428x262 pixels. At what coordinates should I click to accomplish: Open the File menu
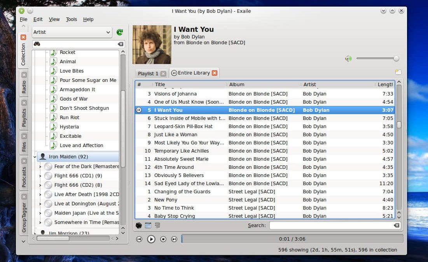(23, 19)
